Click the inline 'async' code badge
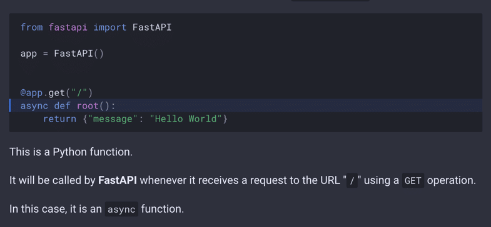Viewport: 491px width, 227px height. [121, 209]
